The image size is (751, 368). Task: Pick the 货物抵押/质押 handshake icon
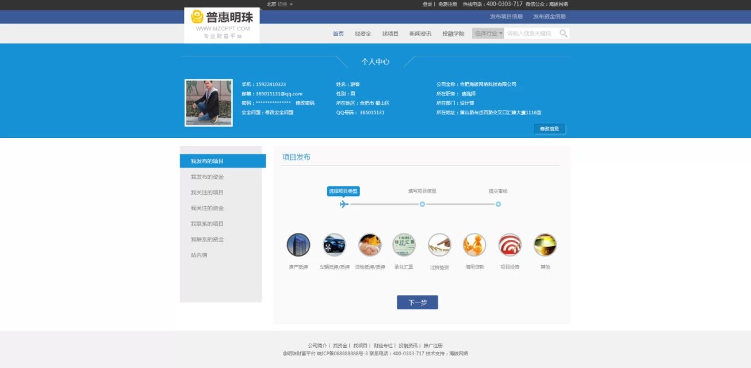tap(370, 245)
